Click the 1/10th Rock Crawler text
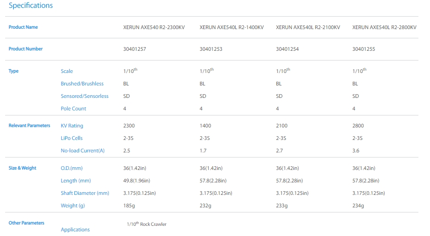430x236 pixels. pyautogui.click(x=146, y=224)
